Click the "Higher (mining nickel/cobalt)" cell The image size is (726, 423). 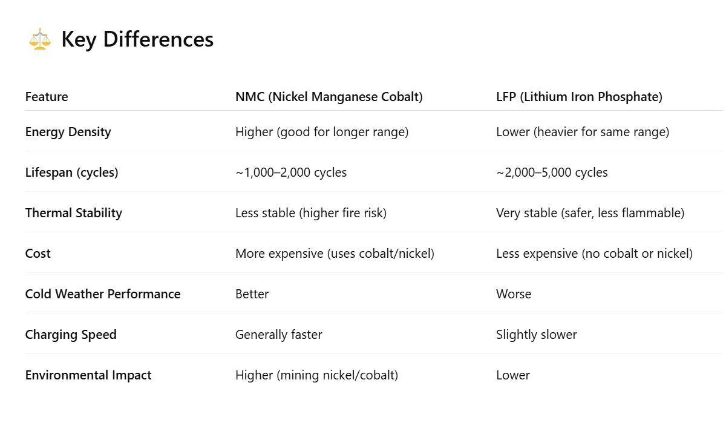coord(316,375)
